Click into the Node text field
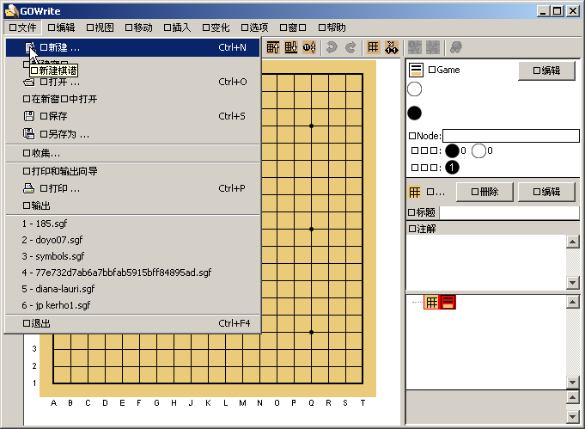 (x=511, y=136)
